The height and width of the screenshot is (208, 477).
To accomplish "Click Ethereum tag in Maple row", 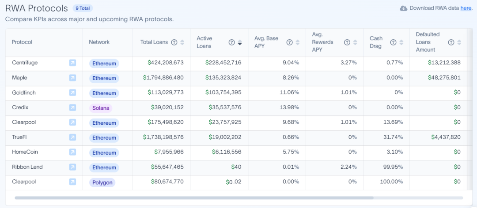I will pyautogui.click(x=104, y=78).
